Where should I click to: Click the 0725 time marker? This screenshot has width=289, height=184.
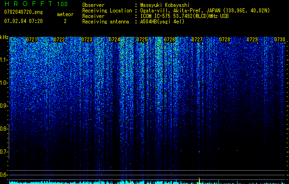coord(142,40)
